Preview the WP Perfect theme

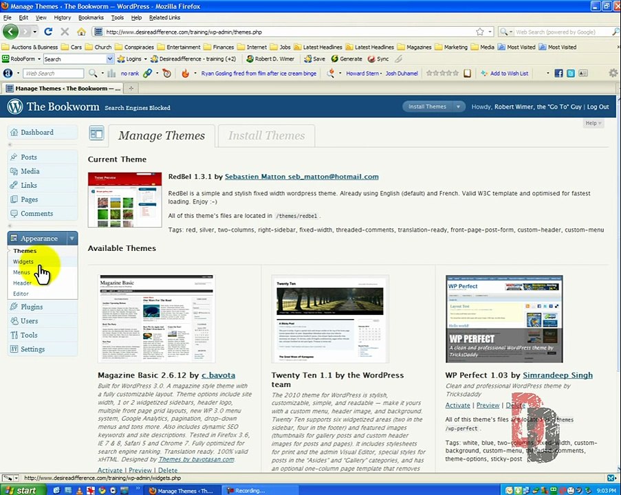[x=488, y=405]
